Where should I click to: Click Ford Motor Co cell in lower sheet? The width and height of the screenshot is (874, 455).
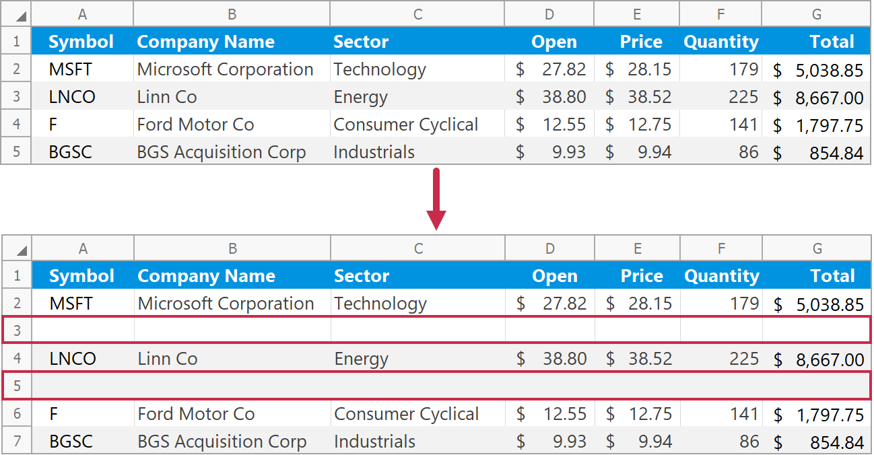(x=196, y=414)
